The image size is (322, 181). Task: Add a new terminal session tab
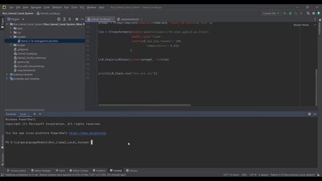pos(35,114)
